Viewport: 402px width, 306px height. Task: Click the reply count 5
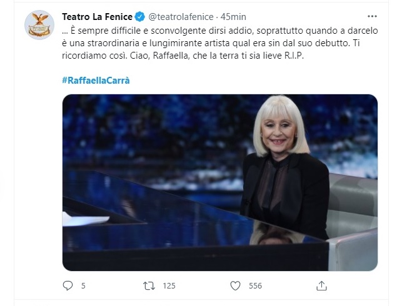click(x=83, y=286)
